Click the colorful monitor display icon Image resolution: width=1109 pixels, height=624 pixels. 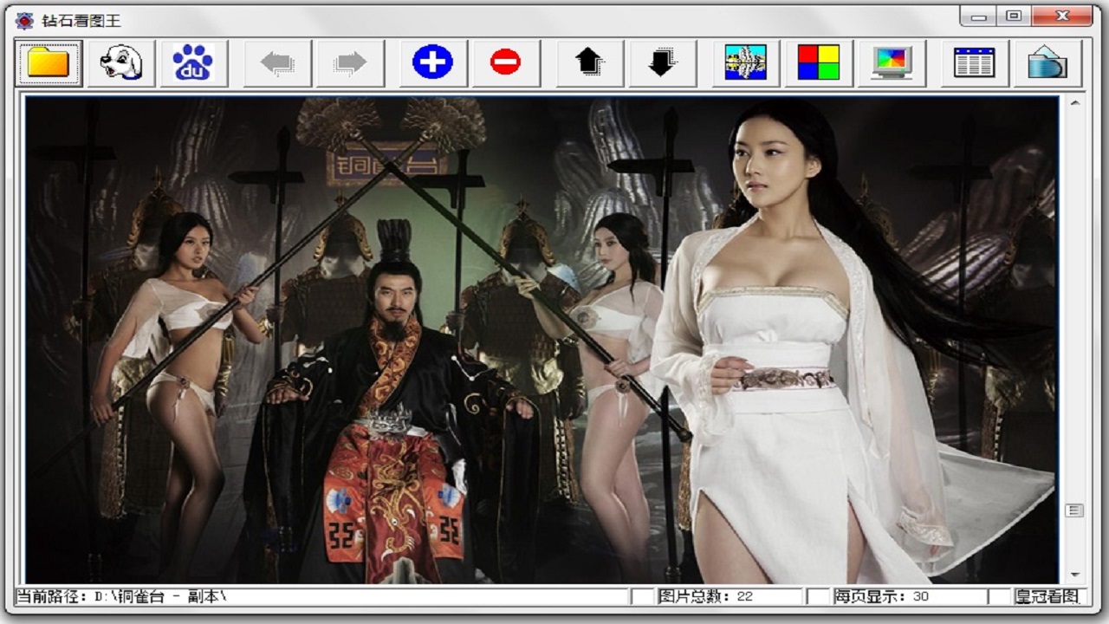tap(892, 62)
